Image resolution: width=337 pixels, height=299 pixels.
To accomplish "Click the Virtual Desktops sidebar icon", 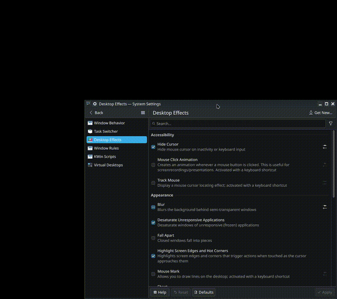I will [x=90, y=165].
